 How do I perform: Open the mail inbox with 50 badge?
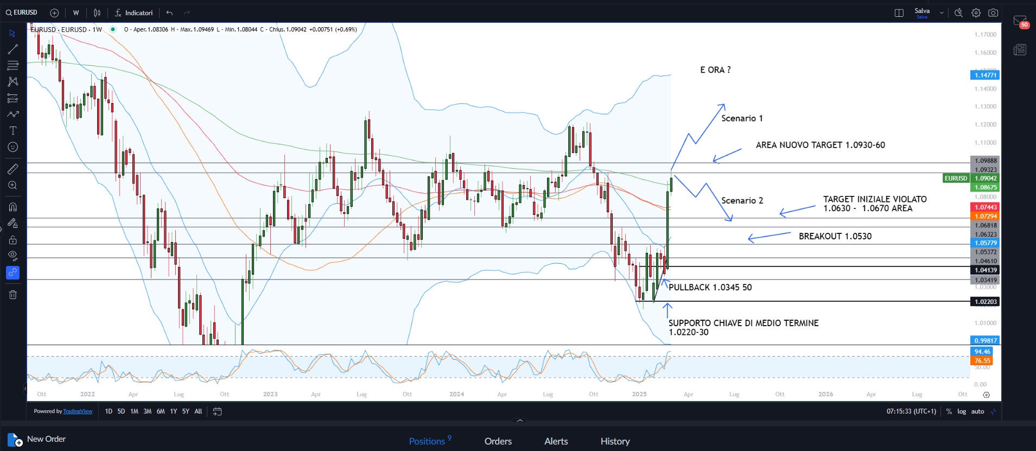pyautogui.click(x=1020, y=21)
